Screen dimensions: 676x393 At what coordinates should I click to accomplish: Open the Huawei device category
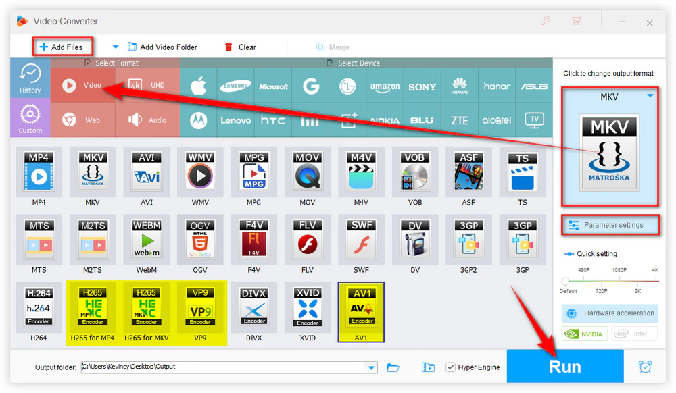460,86
